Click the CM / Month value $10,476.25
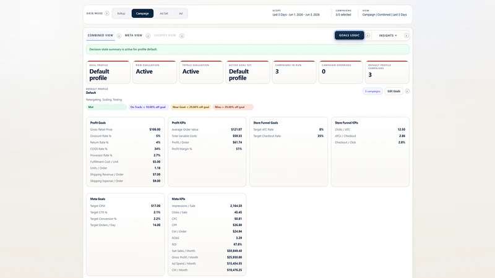Image resolution: width=495 pixels, height=278 pixels. click(235, 270)
